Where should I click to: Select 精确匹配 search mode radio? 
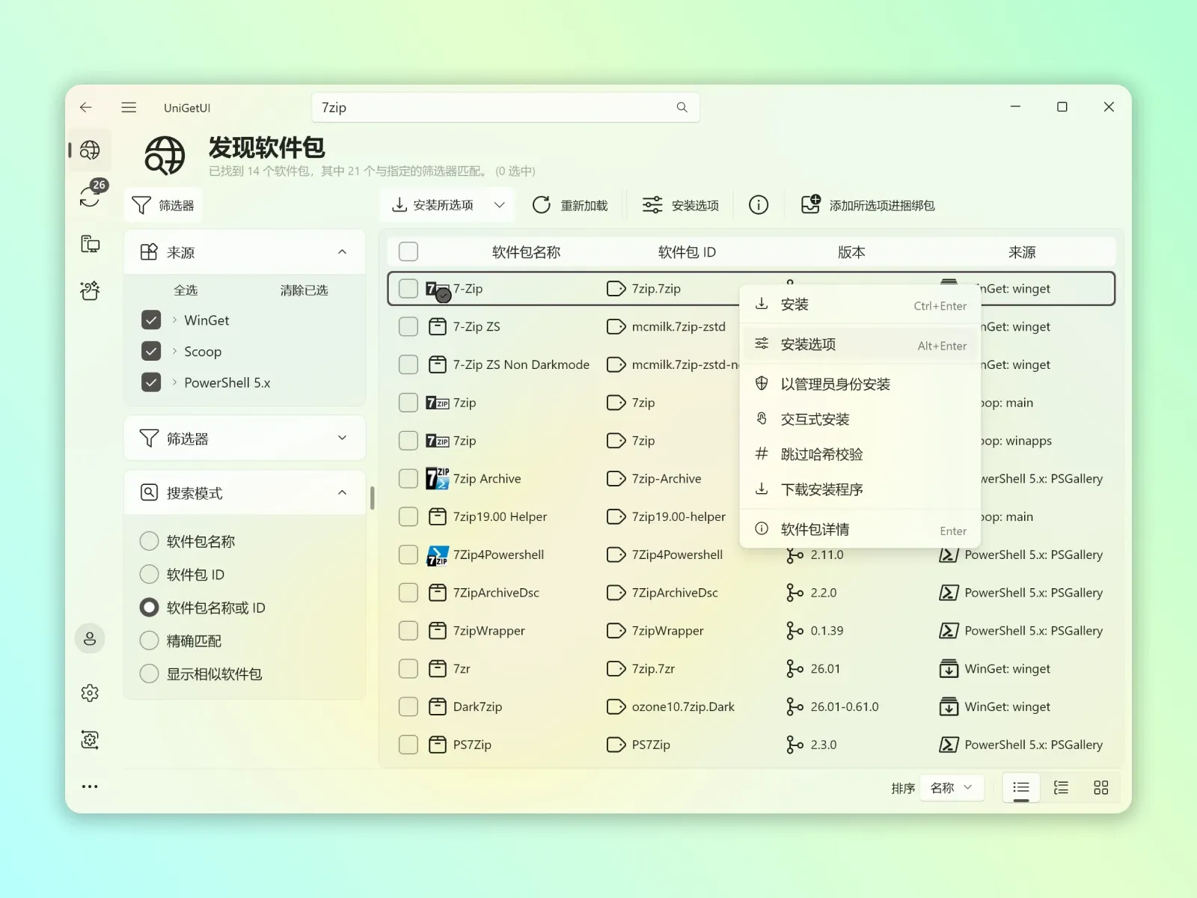click(150, 641)
